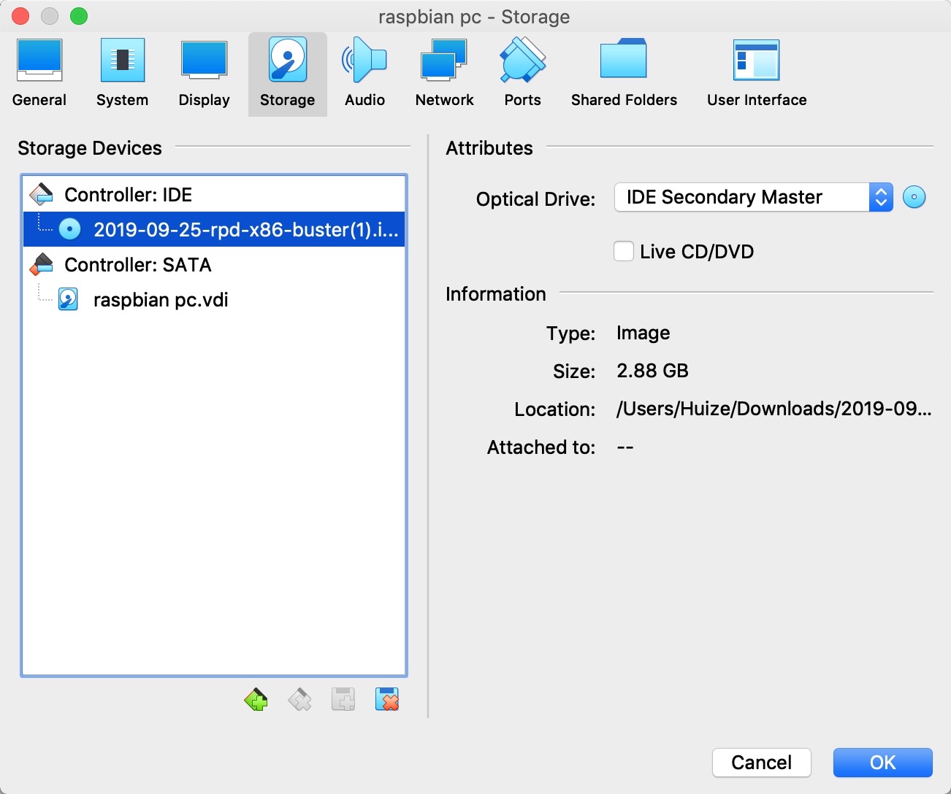Viewport: 951px width, 794px height.
Task: Close the window with the red button
Action: (x=20, y=16)
